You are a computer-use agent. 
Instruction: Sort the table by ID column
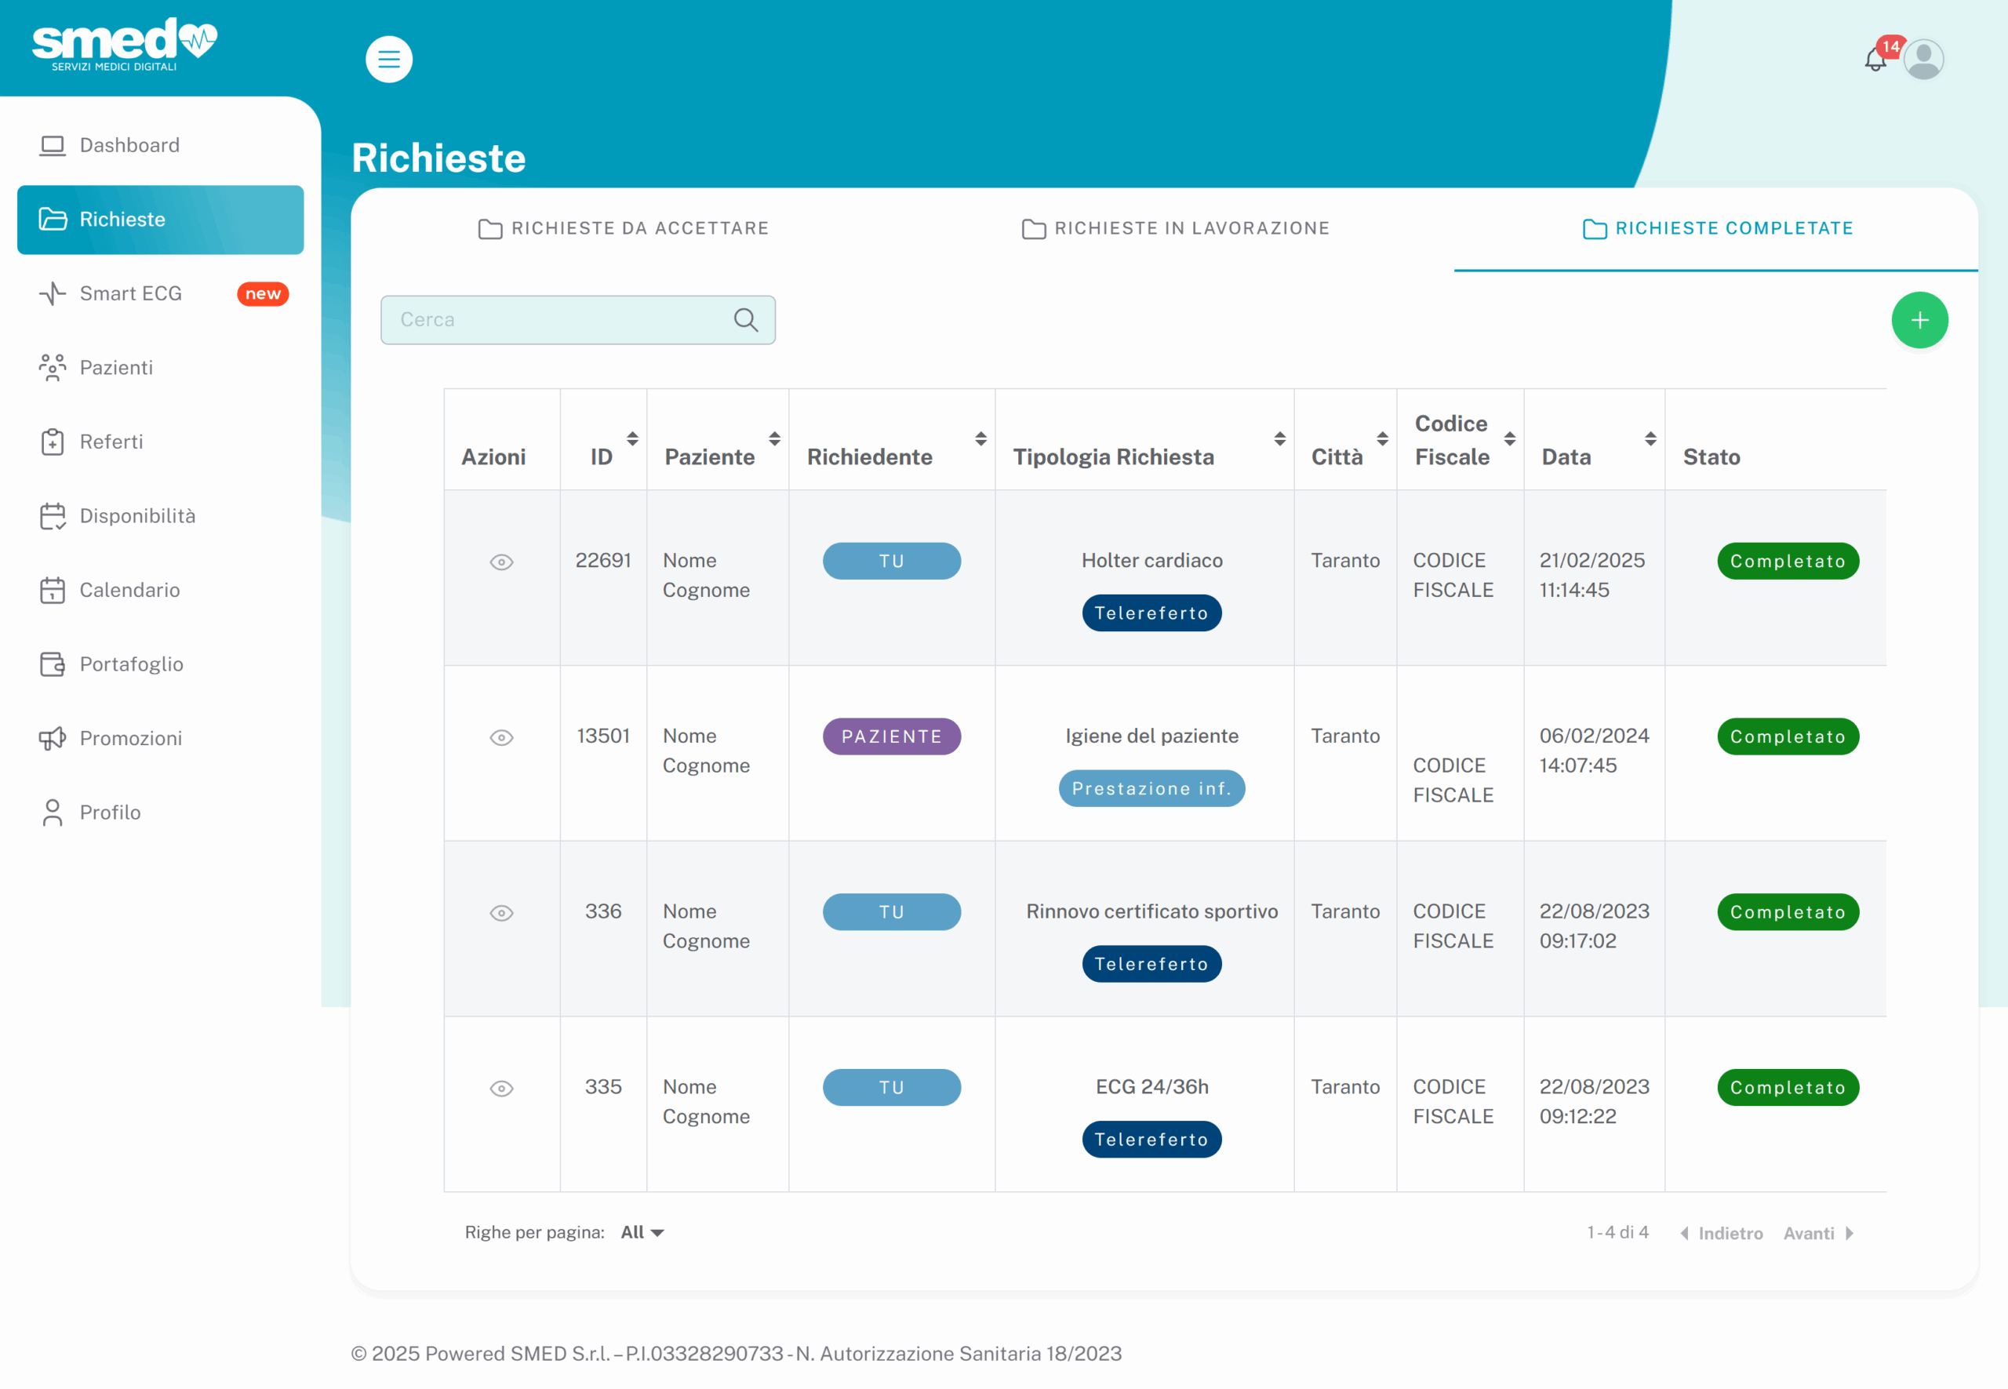[x=632, y=438]
